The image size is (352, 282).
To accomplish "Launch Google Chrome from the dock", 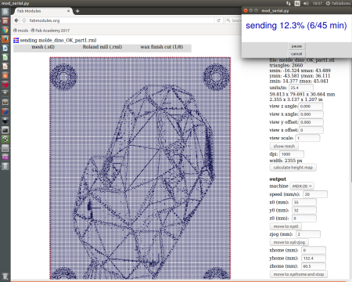I will click(5, 30).
